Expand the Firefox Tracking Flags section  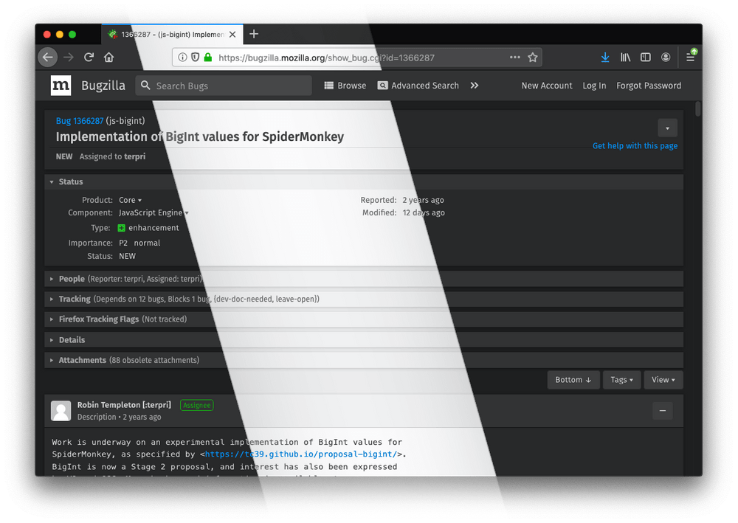tap(98, 319)
